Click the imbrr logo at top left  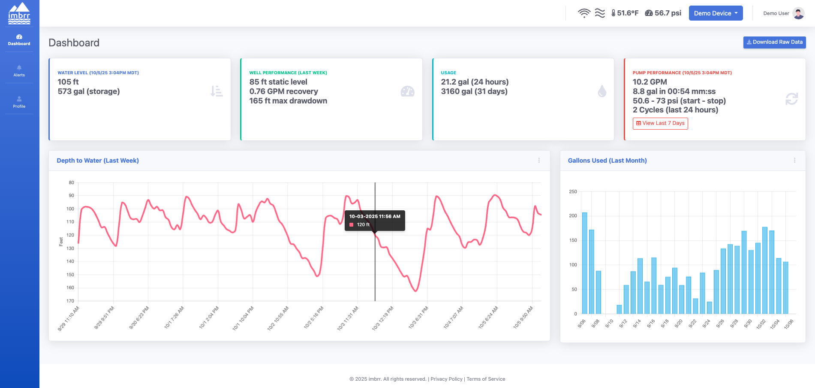point(19,13)
